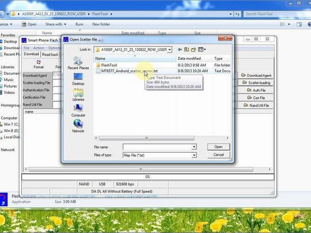Viewport: 311px width, 233px height.
Task: Click A1000F_A412 folder in address path
Action: coord(54,14)
